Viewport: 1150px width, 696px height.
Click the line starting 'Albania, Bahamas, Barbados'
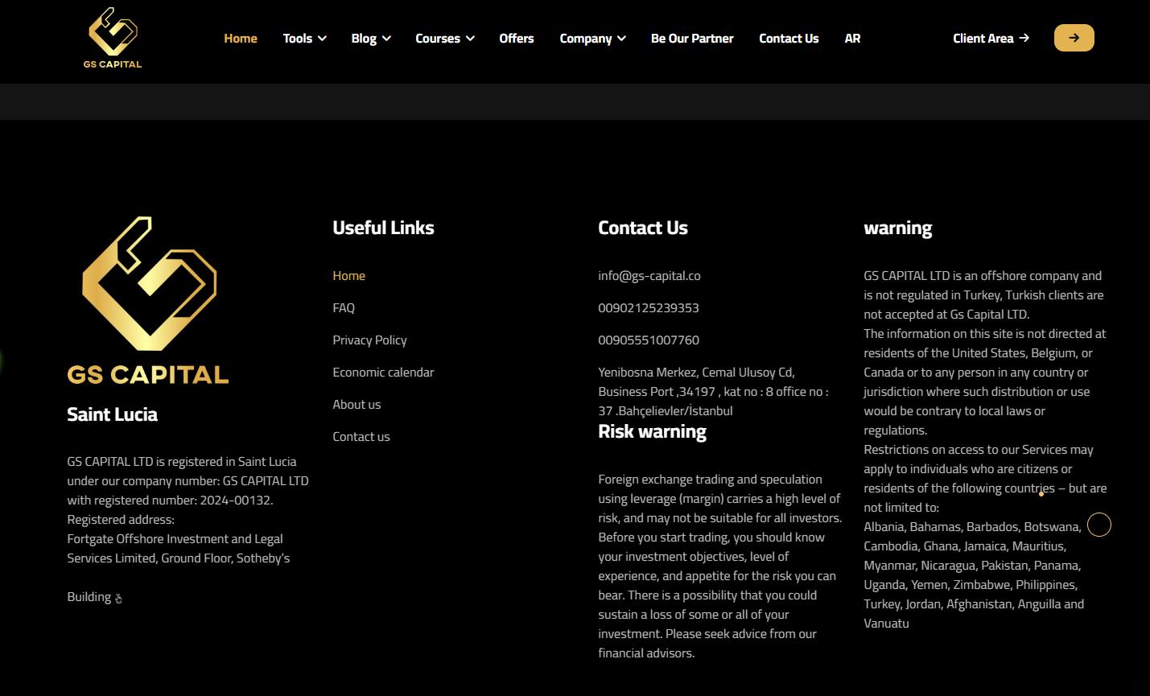(x=972, y=526)
